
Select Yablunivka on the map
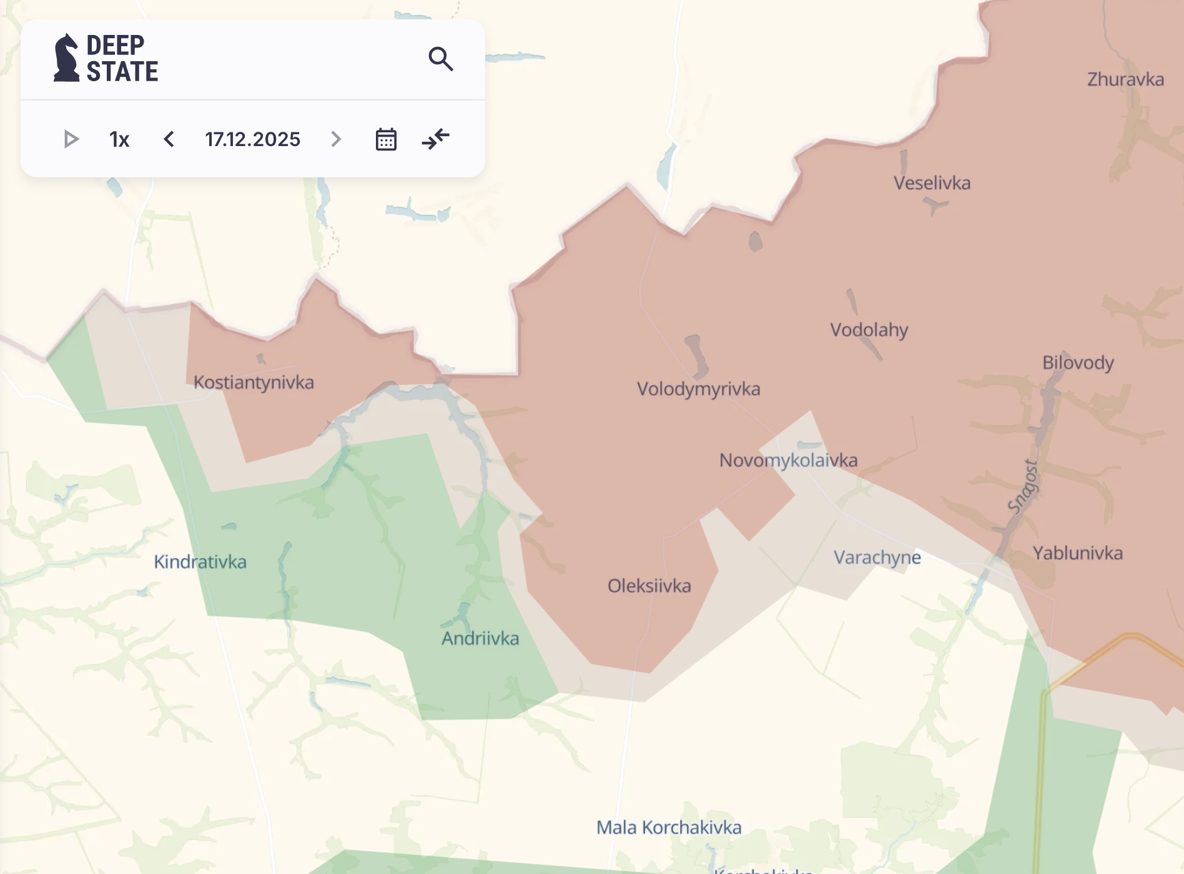click(x=1077, y=553)
